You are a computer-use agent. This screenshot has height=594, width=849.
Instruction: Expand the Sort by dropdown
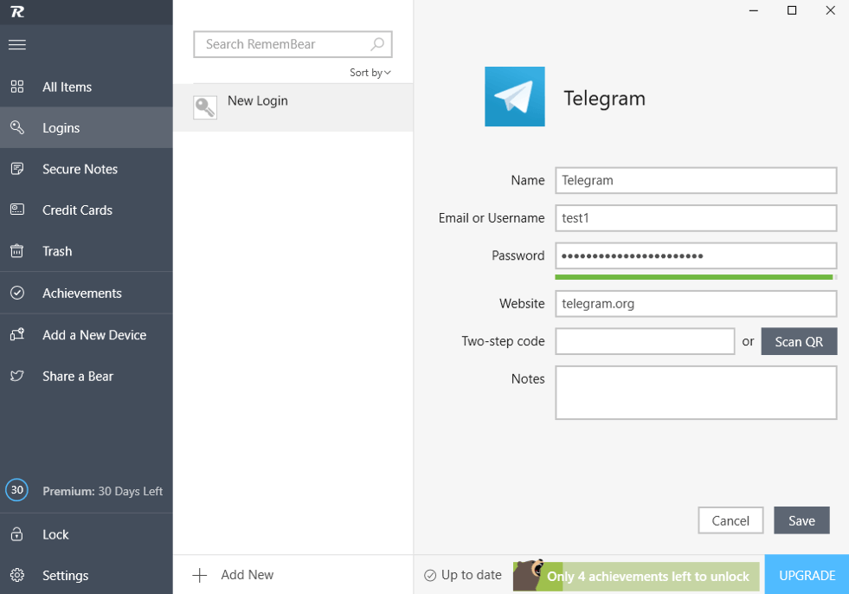(x=370, y=73)
